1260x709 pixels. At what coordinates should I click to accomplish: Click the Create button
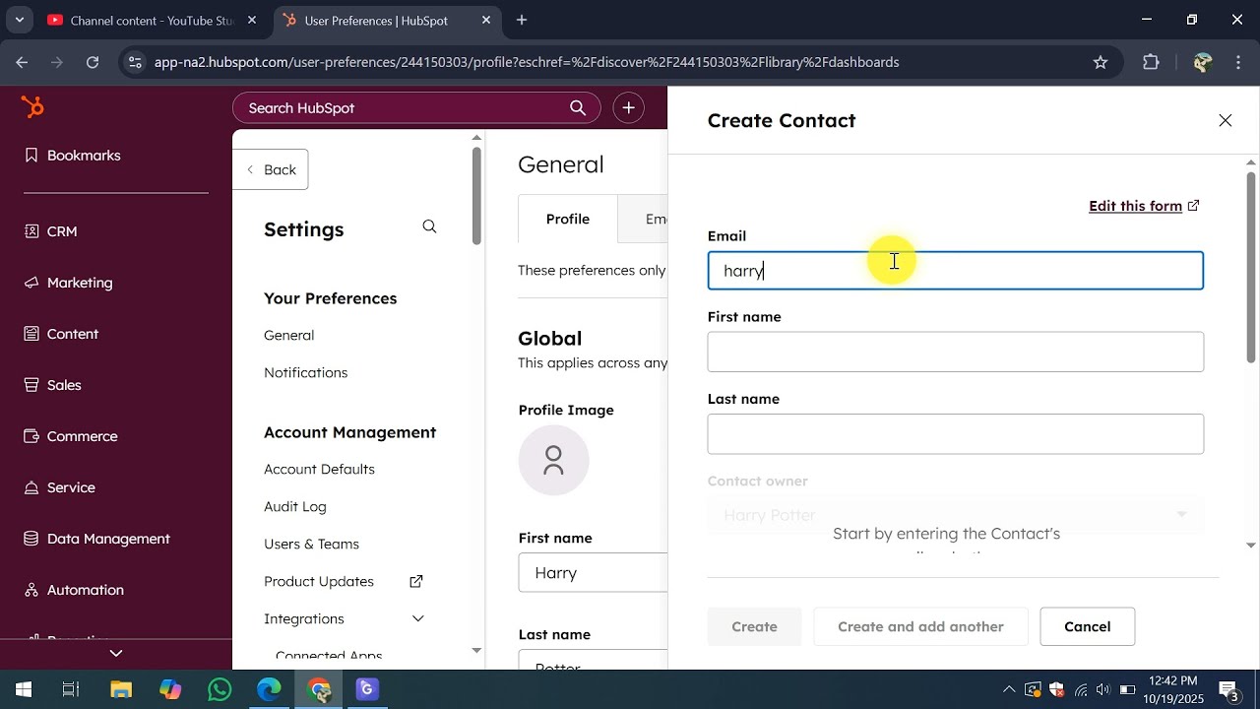click(x=755, y=626)
